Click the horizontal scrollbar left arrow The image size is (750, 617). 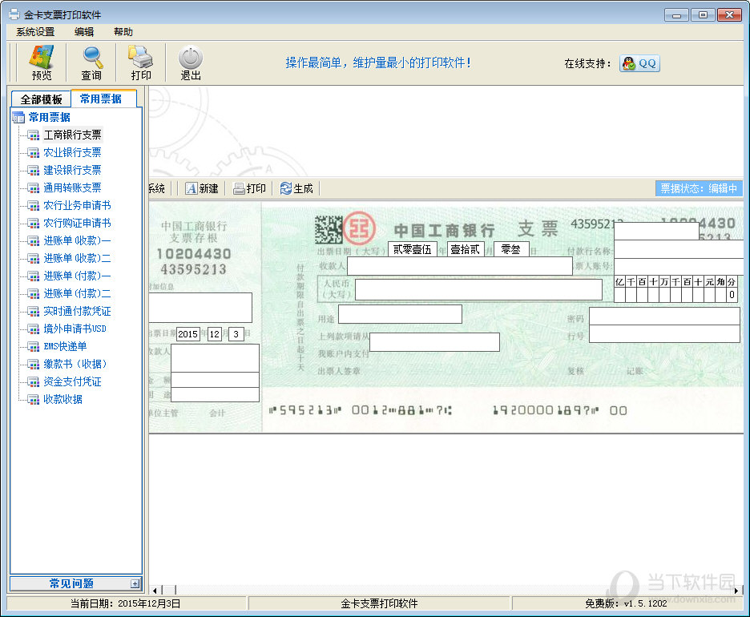coord(155,591)
